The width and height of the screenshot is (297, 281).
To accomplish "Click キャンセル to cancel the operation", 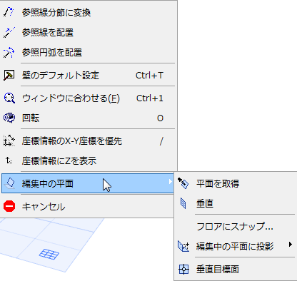I will coord(88,206).
